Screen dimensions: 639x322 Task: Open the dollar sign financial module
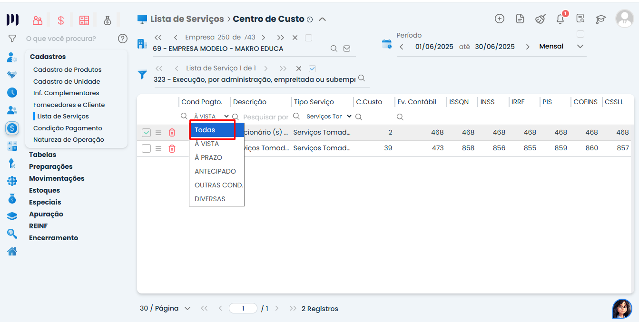(61, 20)
